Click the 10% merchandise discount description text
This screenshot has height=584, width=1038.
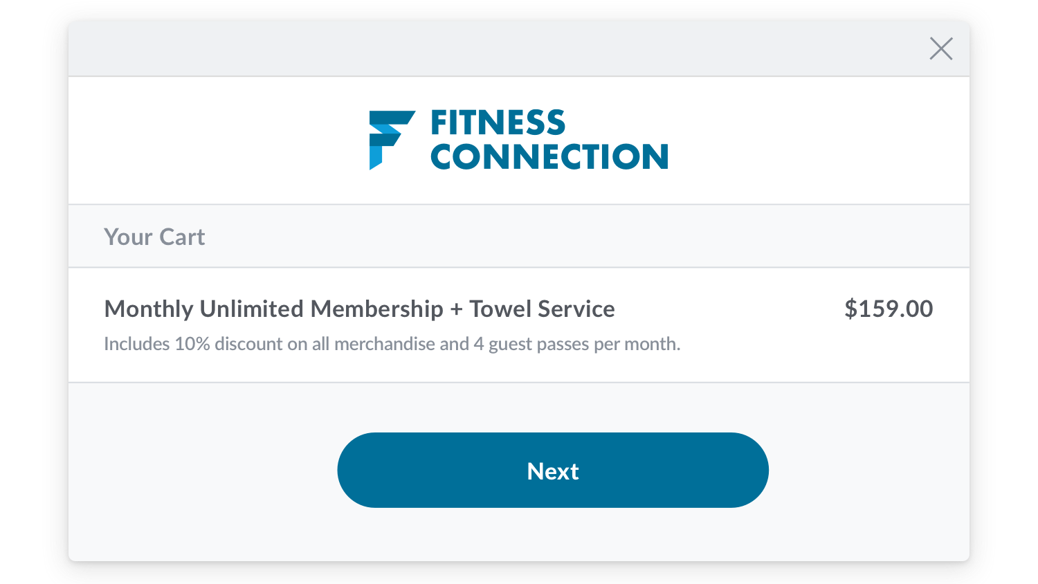click(277, 344)
